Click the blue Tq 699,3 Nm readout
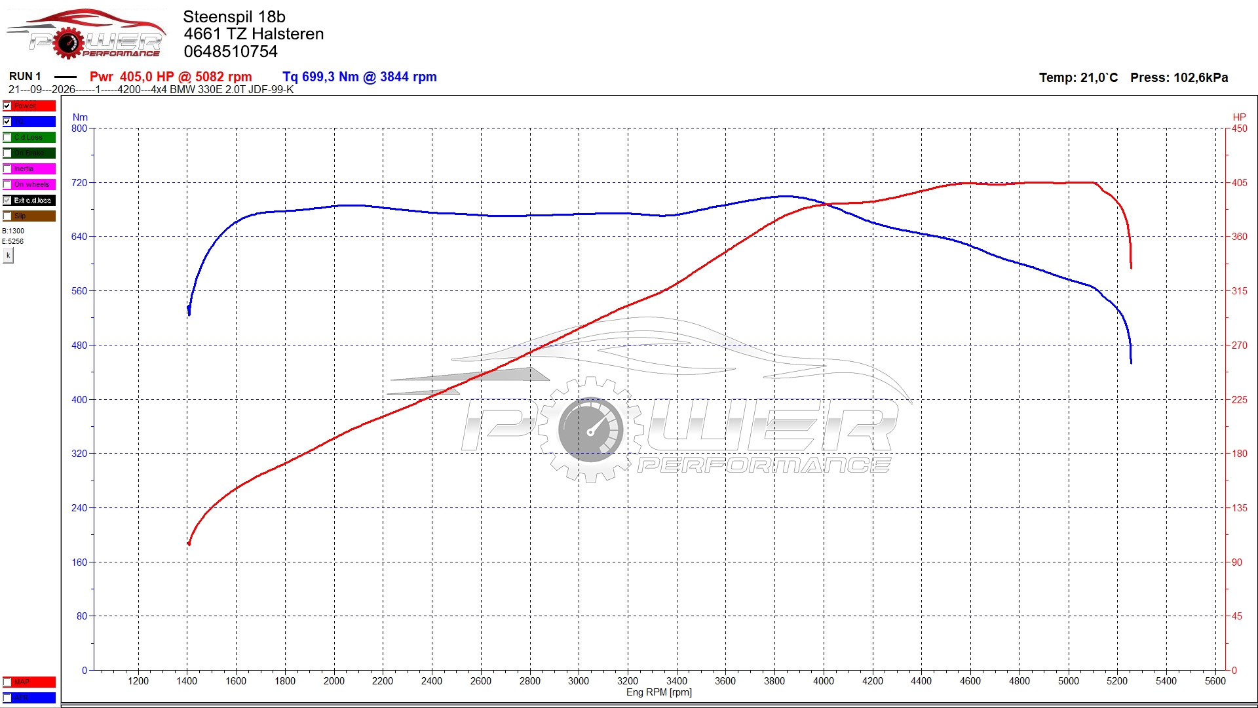The height and width of the screenshot is (708, 1258). click(x=360, y=77)
